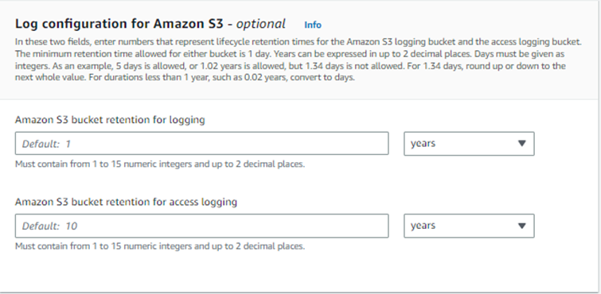Viewport: 601px width, 294px height.
Task: Click the 'years' value in the logging unit box
Action: click(x=423, y=144)
